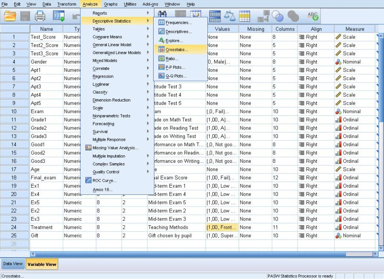The width and height of the screenshot is (384, 279).
Task: Open the Graphs menu
Action: [x=110, y=4]
